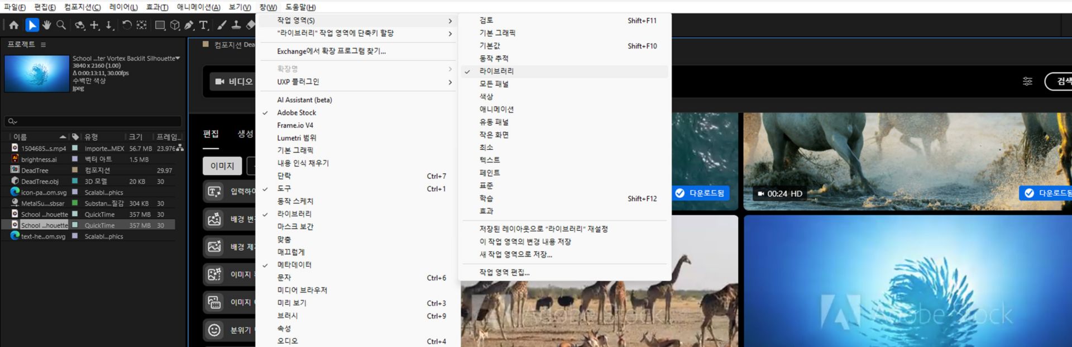Sort by 유형 column header

click(91, 137)
